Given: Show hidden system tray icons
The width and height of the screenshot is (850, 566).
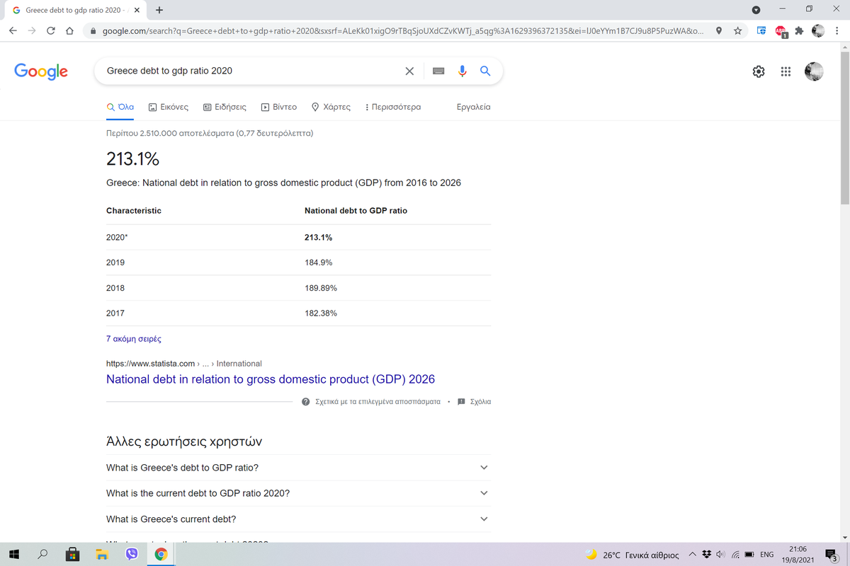Looking at the screenshot, I should (x=692, y=555).
